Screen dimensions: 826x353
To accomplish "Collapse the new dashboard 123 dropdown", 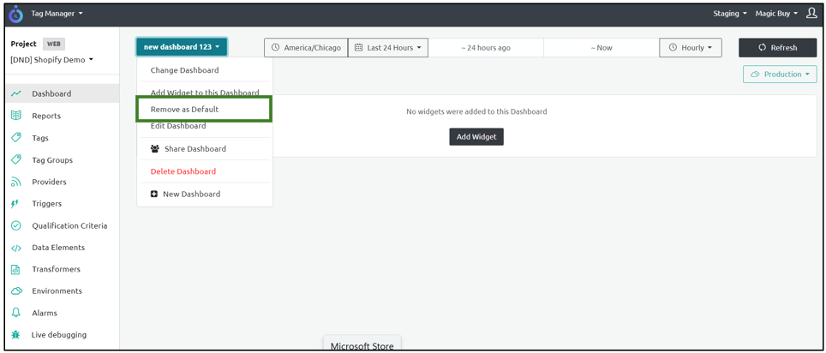I will [x=182, y=47].
